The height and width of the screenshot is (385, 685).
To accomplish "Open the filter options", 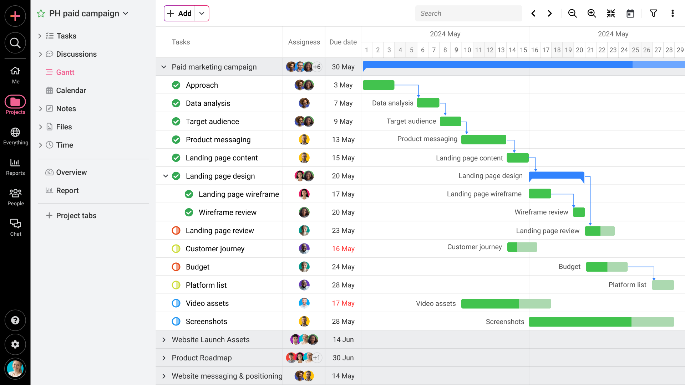I will pyautogui.click(x=653, y=13).
